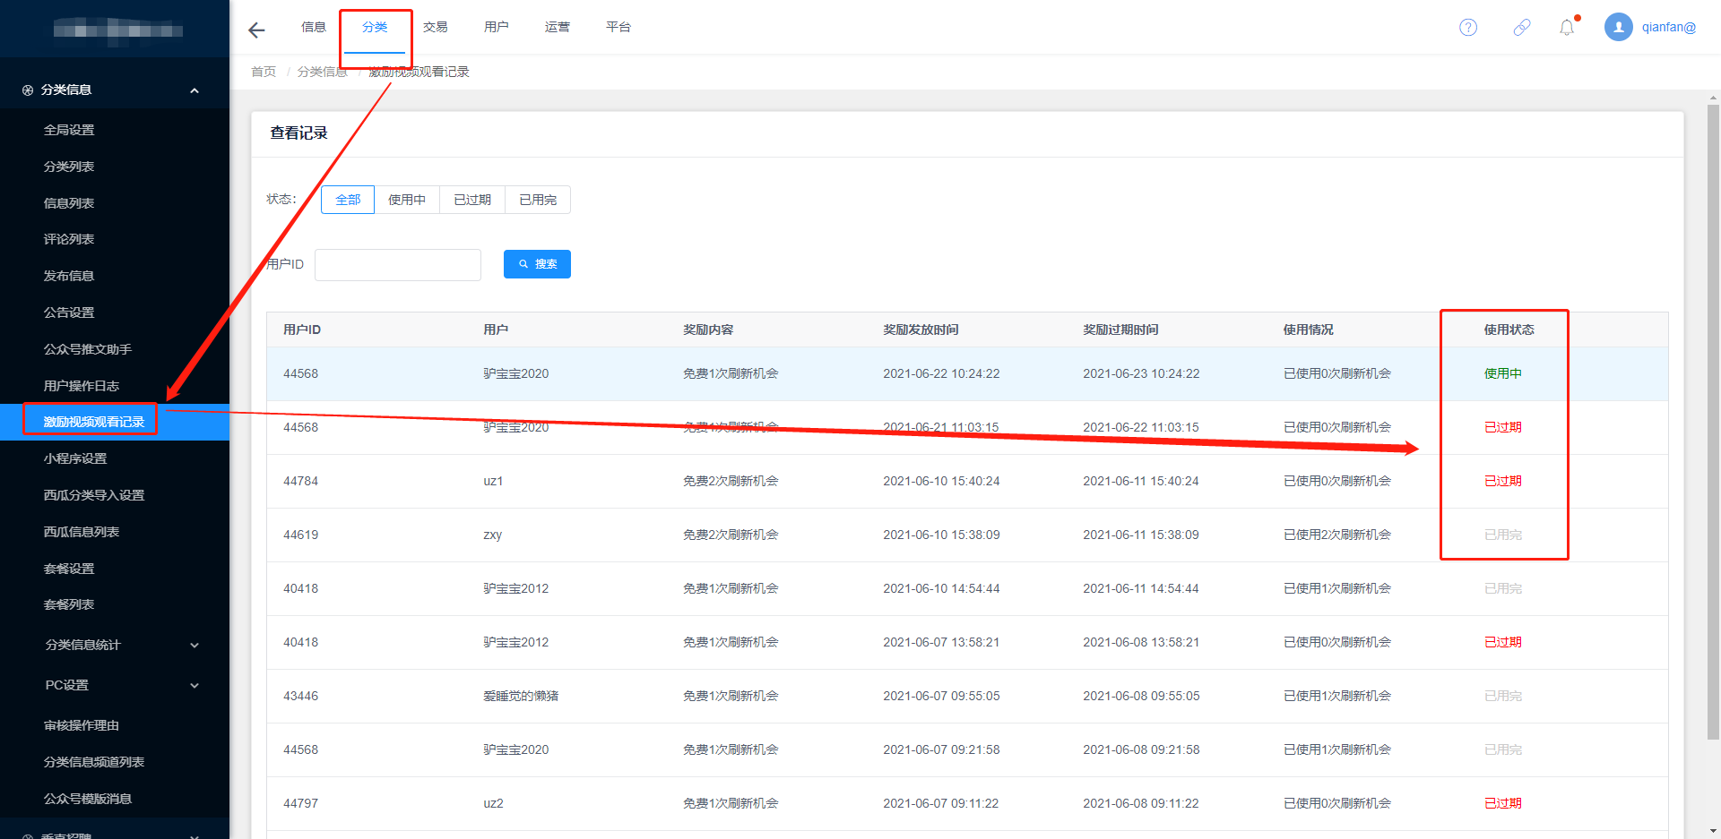Open 公众号模版消息 in the sidebar
The image size is (1721, 839).
(88, 799)
